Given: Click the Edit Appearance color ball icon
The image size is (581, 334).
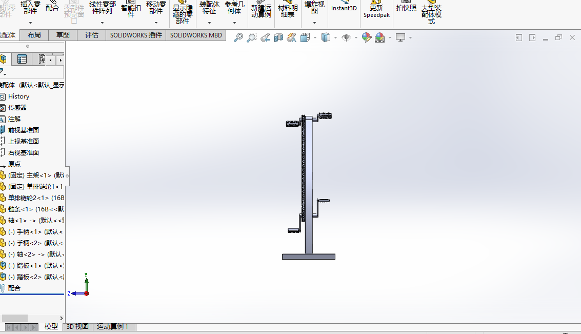Looking at the screenshot, I should pos(367,37).
